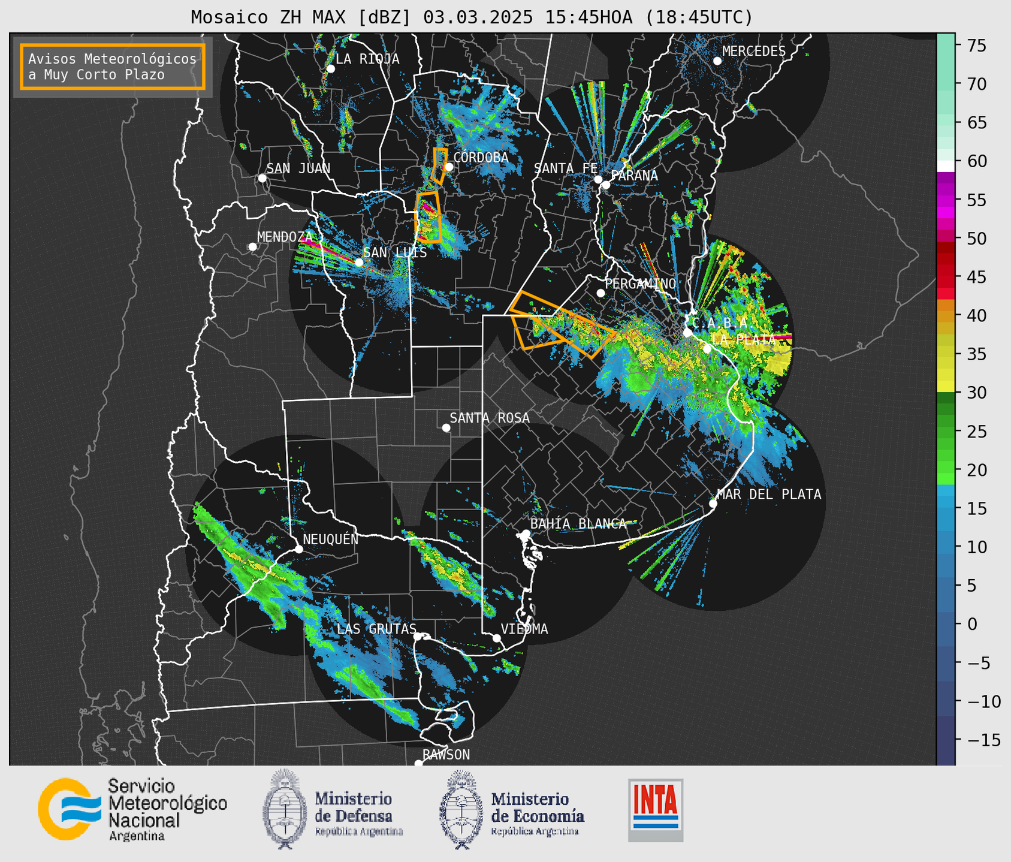Click the dark red 50 dBZ color on the scale
This screenshot has height=862, width=1011.
[x=946, y=246]
